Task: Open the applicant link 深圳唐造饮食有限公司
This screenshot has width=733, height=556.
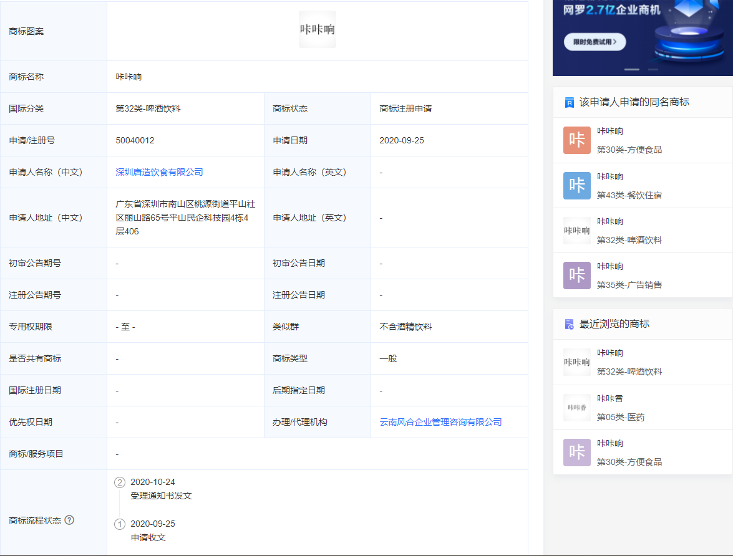Action: pyautogui.click(x=159, y=172)
